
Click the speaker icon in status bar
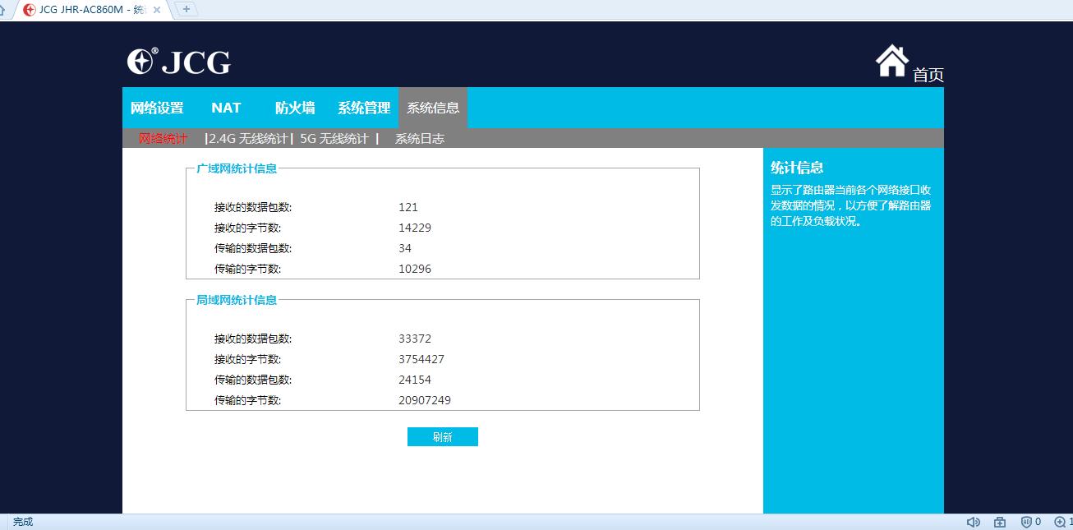[x=974, y=522]
